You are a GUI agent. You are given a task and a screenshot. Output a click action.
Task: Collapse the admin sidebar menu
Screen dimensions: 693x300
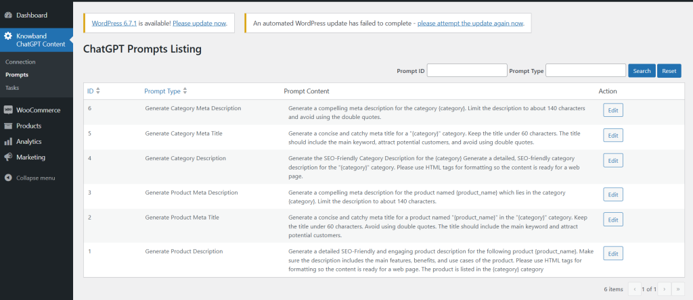click(37, 178)
